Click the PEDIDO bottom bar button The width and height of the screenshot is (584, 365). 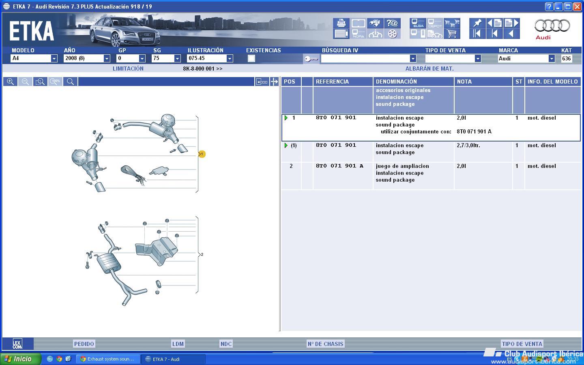click(84, 344)
